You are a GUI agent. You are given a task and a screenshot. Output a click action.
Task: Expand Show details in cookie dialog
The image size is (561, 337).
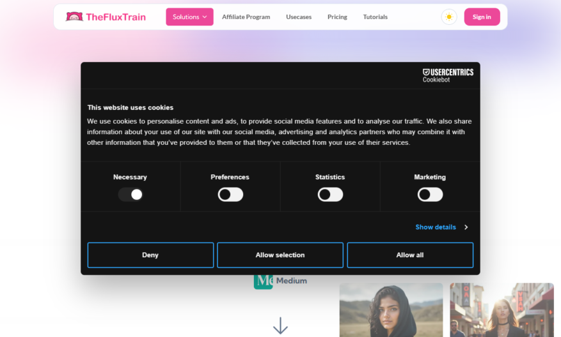click(x=441, y=227)
